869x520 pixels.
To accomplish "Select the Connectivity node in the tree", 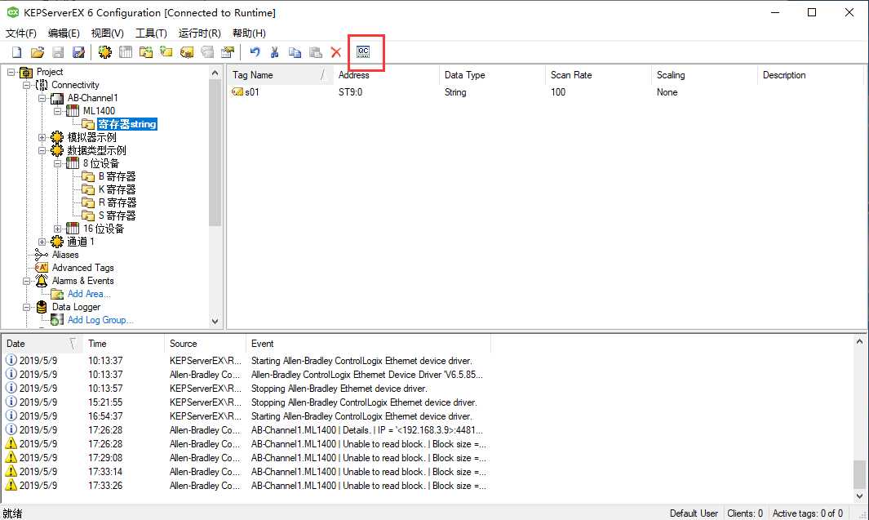I will (x=75, y=85).
